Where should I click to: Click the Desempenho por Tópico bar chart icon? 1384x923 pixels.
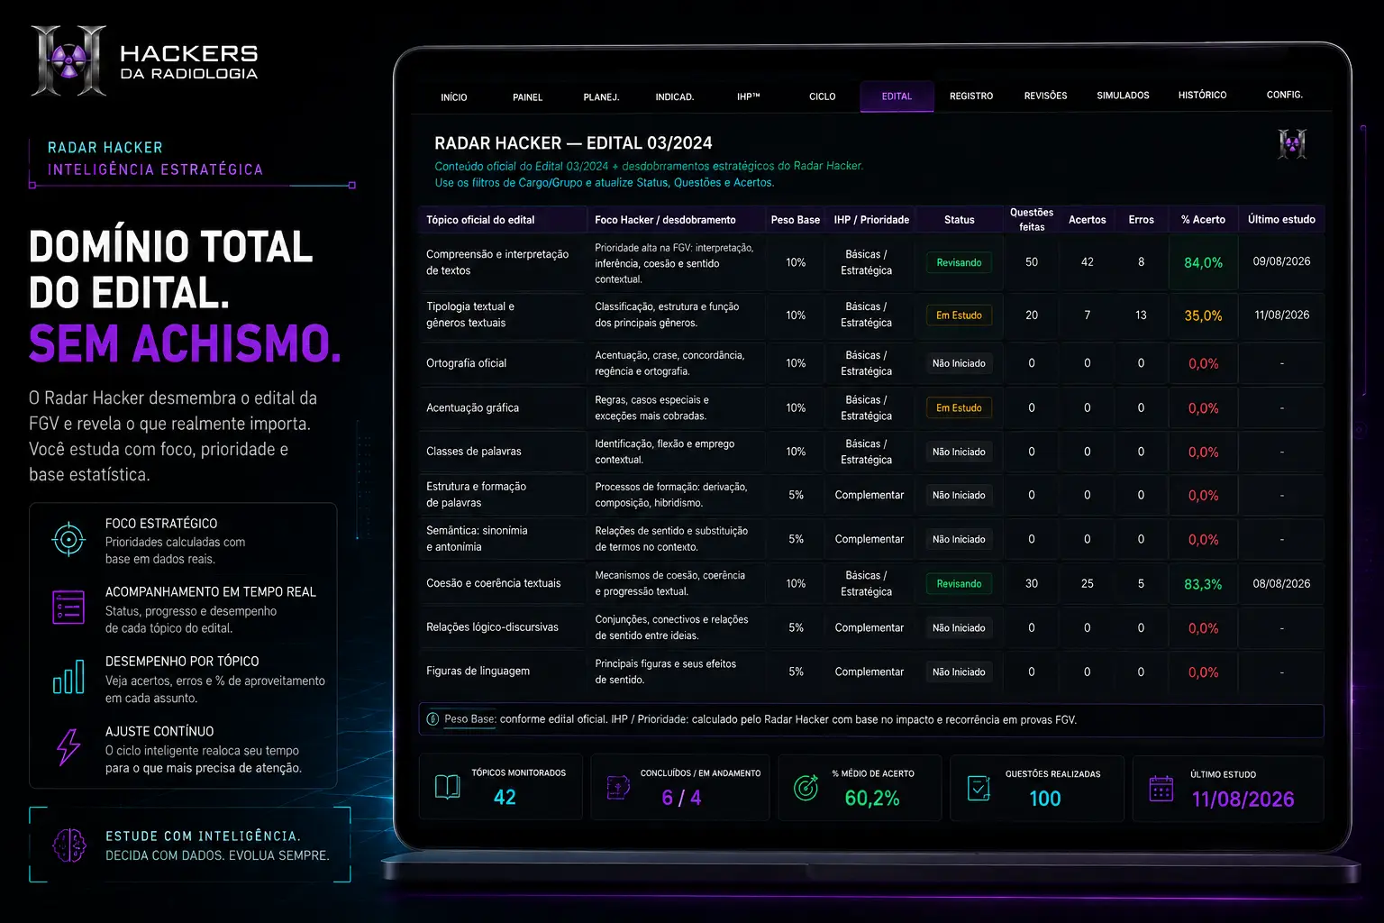68,677
